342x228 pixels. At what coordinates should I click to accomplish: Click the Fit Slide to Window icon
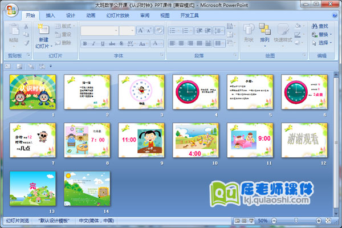[x=328, y=221]
